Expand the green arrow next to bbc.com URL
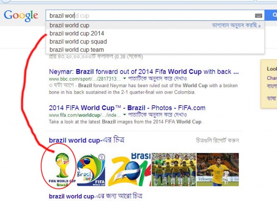Screen dimensions: 277x201 tap(125, 78)
